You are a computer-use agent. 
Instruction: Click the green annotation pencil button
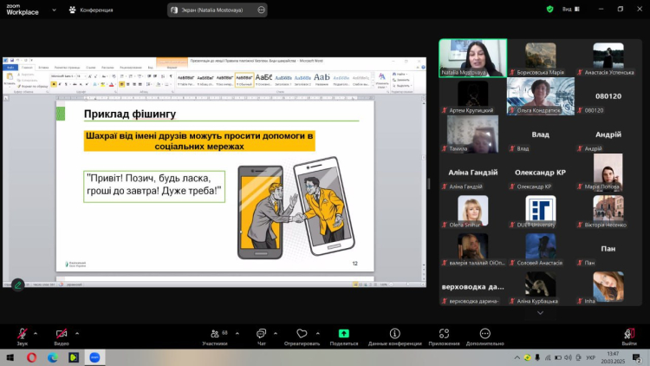click(x=18, y=284)
